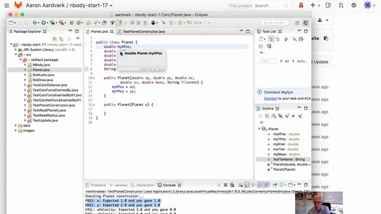Expand JRE System Library in Package Explorer
Viewport: 381px width, 214px height.
click(16, 49)
